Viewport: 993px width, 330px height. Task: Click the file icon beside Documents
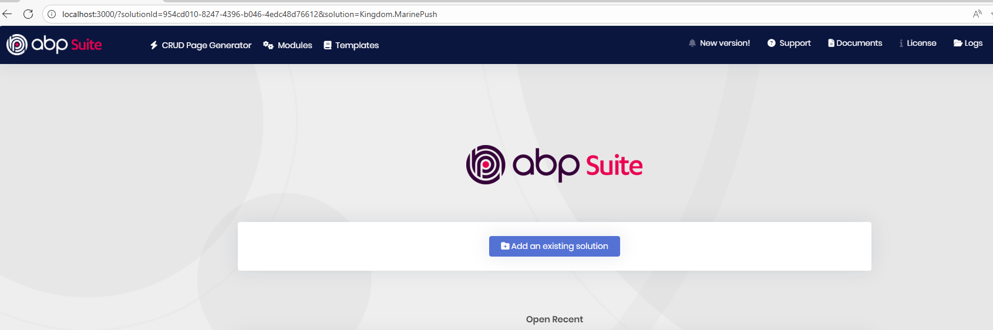tap(831, 43)
